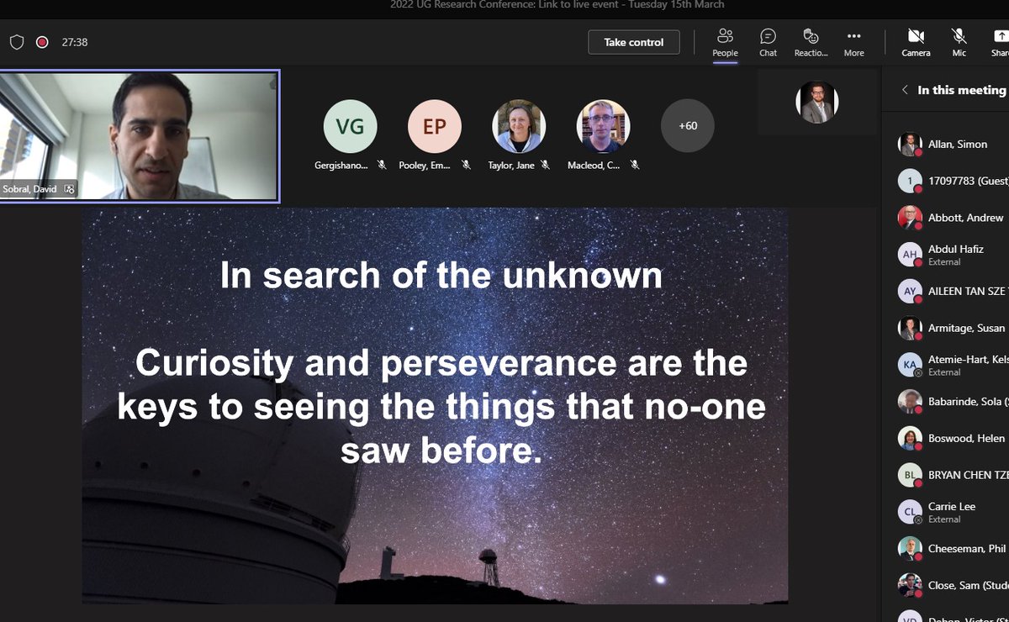This screenshot has width=1009, height=622.
Task: Select Cheeseman, Phil in participant list
Action: [952, 549]
